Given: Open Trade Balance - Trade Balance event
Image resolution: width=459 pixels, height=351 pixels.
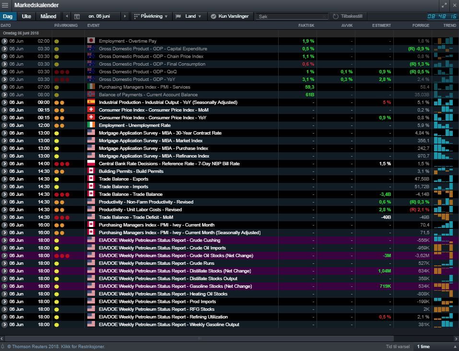Looking at the screenshot, I should coord(130,194).
